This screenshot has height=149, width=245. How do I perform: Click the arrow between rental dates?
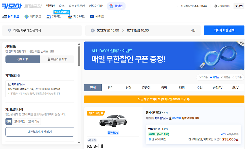point(123,31)
